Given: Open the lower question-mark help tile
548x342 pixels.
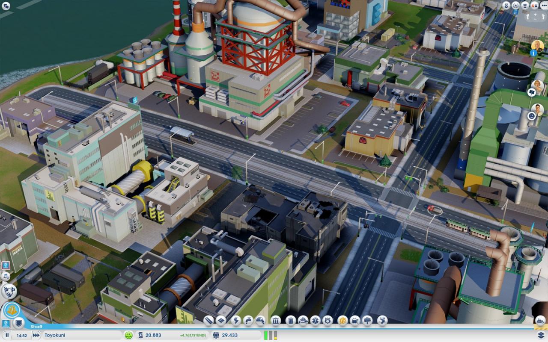Looking at the screenshot, I should [x=6, y=324].
